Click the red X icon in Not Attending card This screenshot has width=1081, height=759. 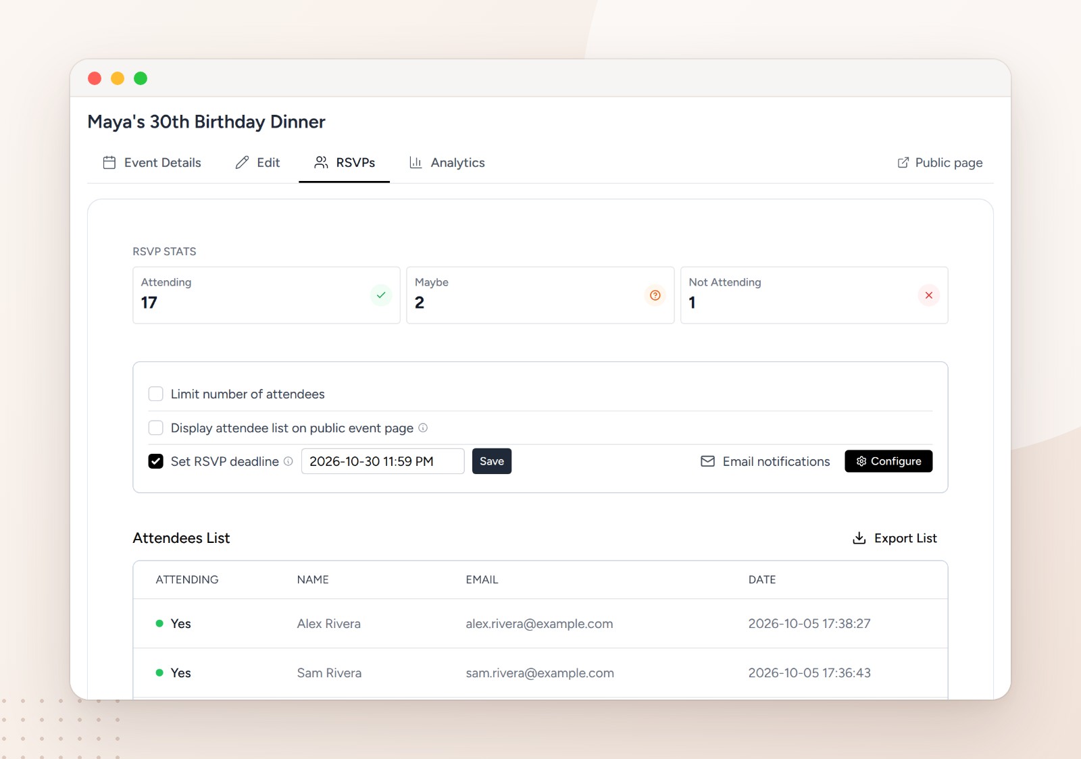929,295
